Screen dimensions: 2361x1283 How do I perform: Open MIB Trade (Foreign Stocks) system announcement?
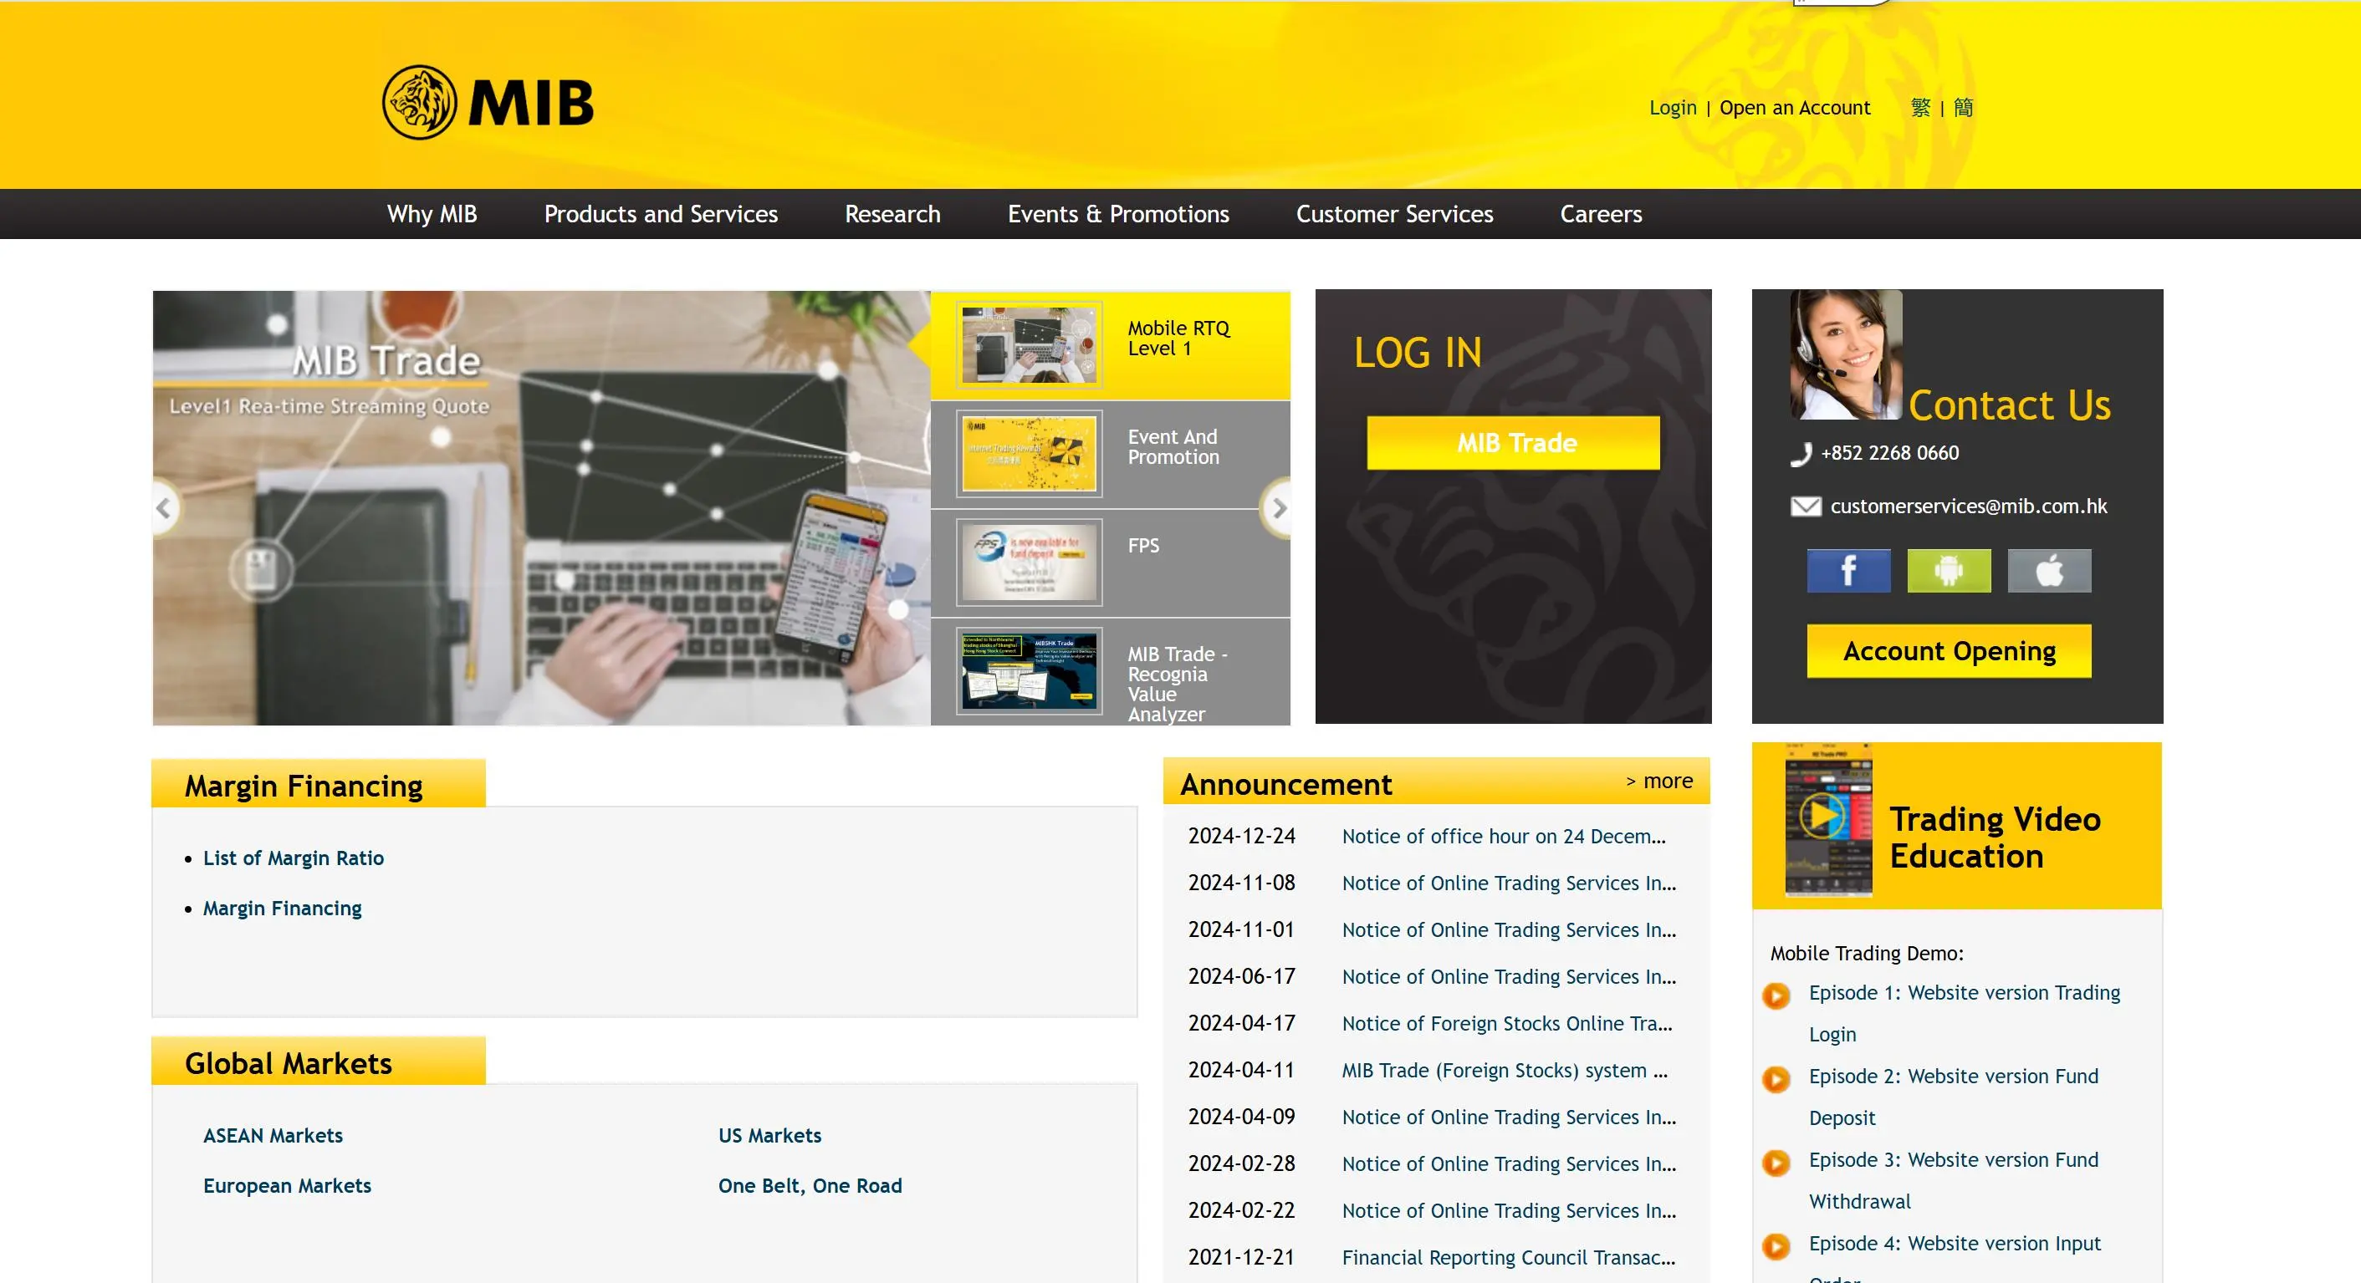(x=1505, y=1070)
